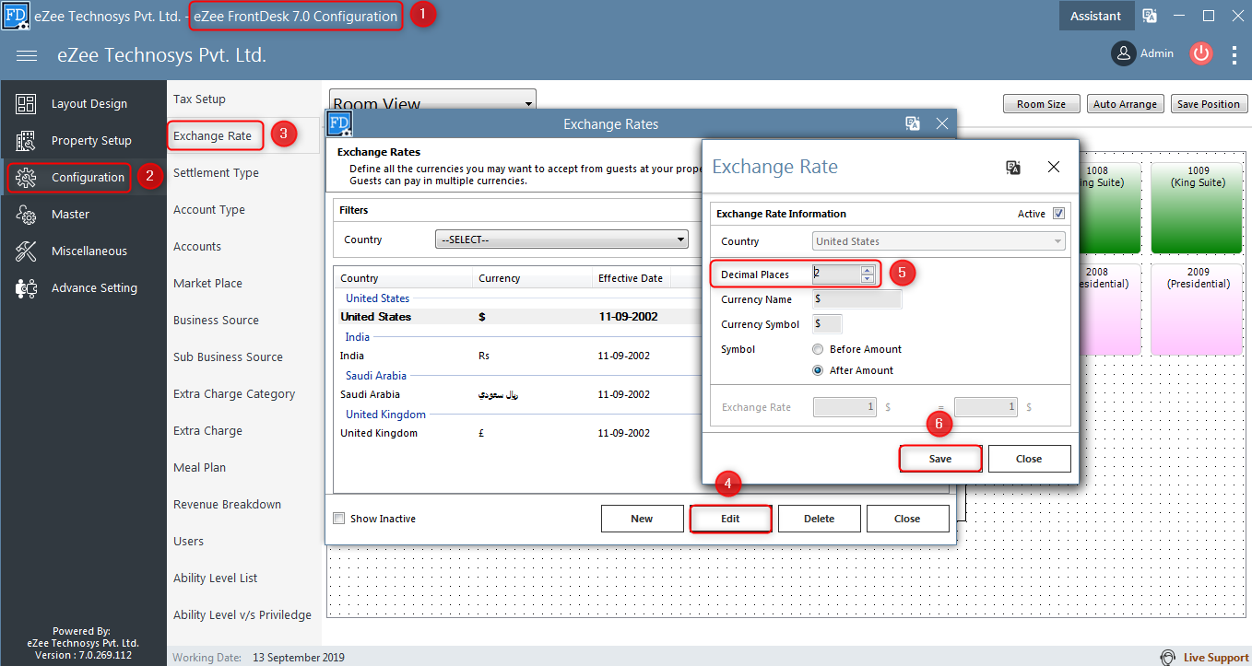This screenshot has height=666, width=1252.
Task: Select the Before Amount radio button
Action: (x=818, y=349)
